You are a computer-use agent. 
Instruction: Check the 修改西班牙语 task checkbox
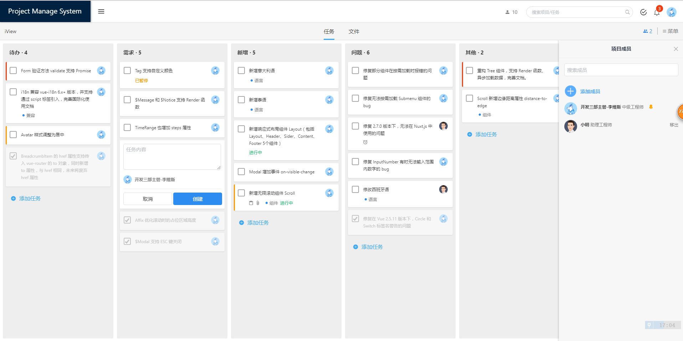(355, 189)
